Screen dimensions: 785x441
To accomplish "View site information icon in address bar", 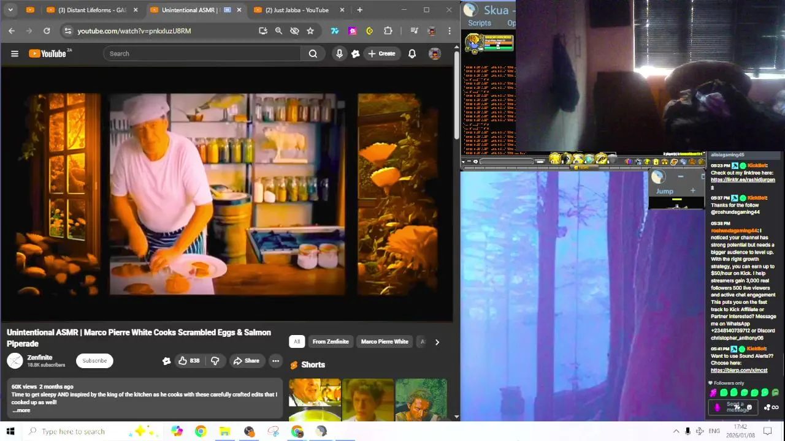I will (x=67, y=31).
